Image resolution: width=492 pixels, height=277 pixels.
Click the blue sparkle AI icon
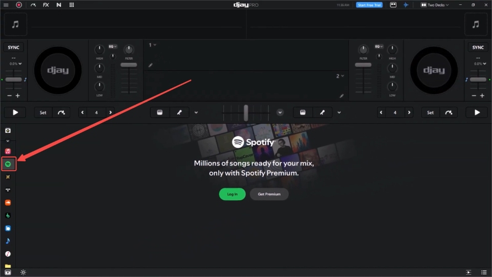coord(406,5)
